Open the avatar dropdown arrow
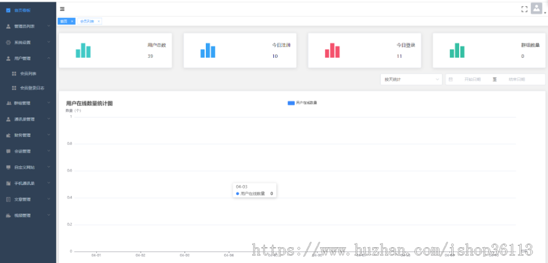Image resolution: width=548 pixels, height=263 pixels. pos(545,13)
